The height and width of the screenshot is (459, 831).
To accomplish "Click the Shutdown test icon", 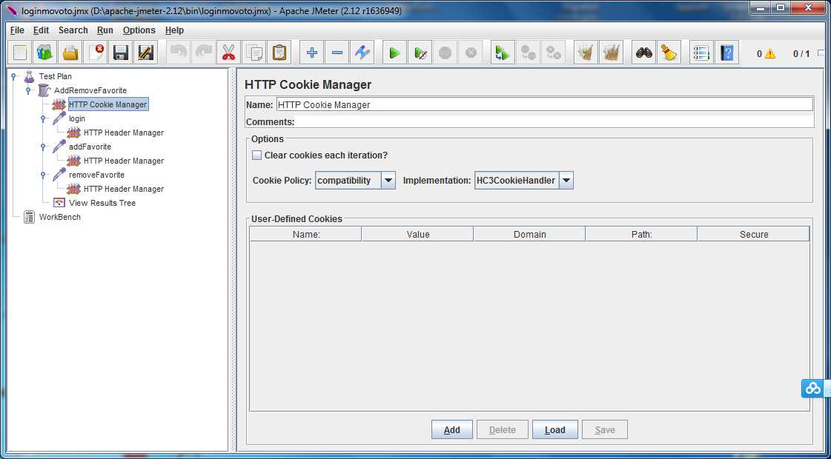I will click(x=471, y=53).
